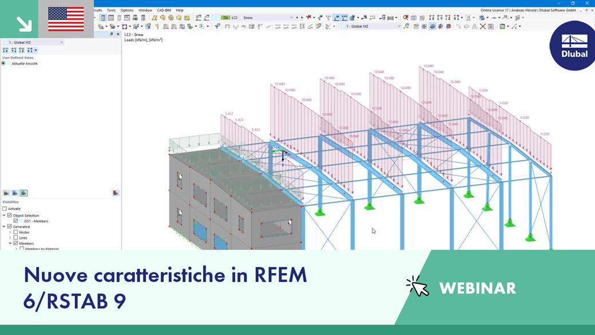Click the User-Defined Views heading
Image resolution: width=595 pixels, height=335 pixels.
click(18, 58)
